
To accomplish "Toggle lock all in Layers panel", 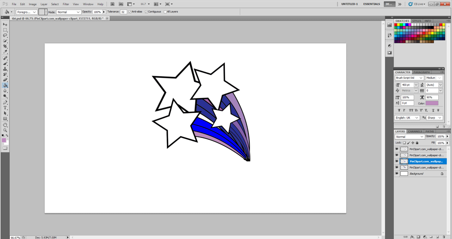I will pos(417,143).
